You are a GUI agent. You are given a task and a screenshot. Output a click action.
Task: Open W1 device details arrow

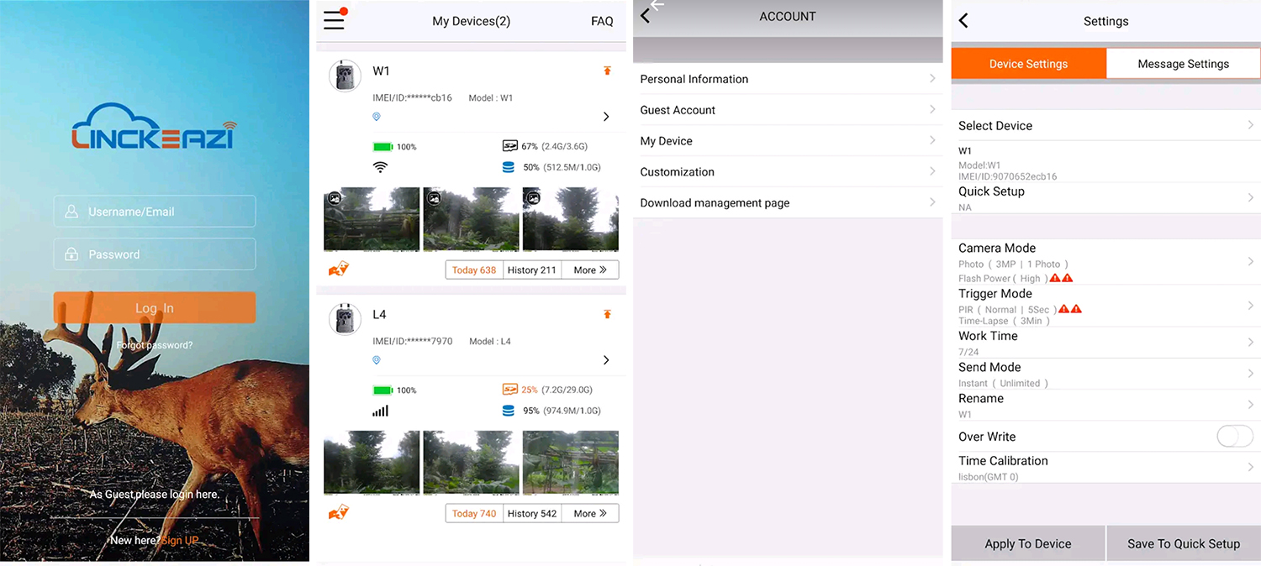[606, 117]
